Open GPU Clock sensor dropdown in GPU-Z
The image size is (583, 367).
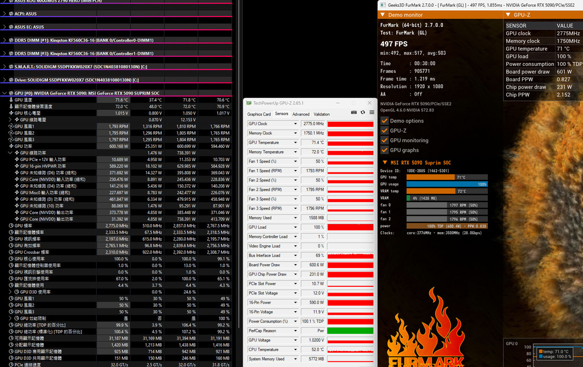(x=295, y=123)
